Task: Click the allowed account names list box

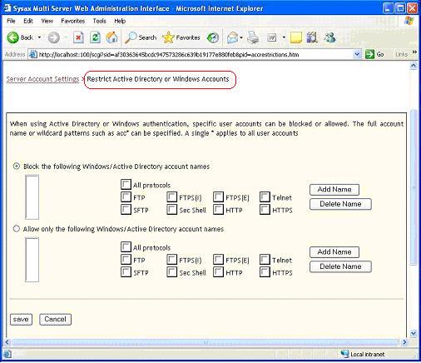Action: click(x=32, y=260)
